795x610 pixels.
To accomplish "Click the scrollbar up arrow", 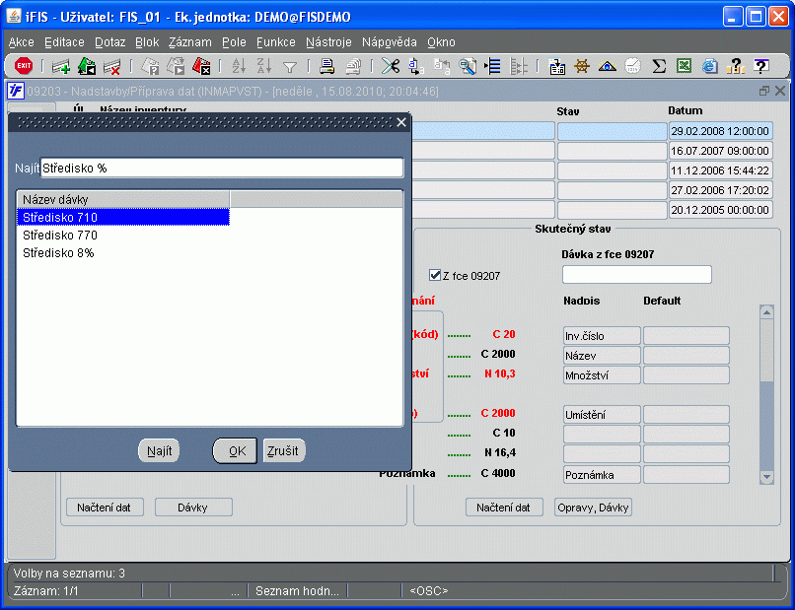I will point(766,312).
